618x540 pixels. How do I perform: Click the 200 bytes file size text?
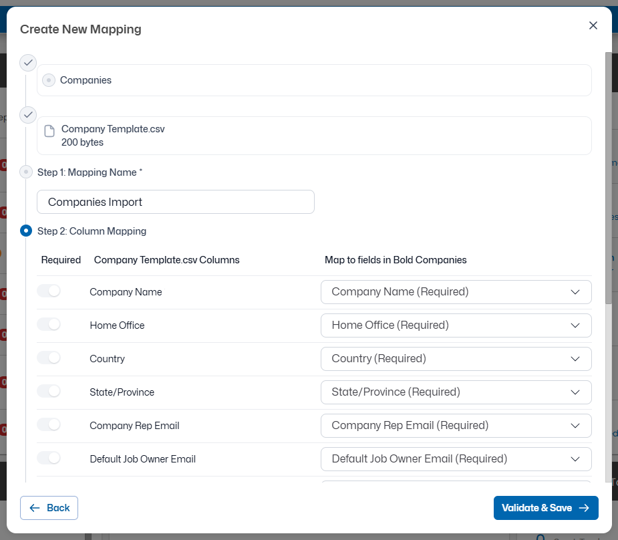pyautogui.click(x=82, y=142)
